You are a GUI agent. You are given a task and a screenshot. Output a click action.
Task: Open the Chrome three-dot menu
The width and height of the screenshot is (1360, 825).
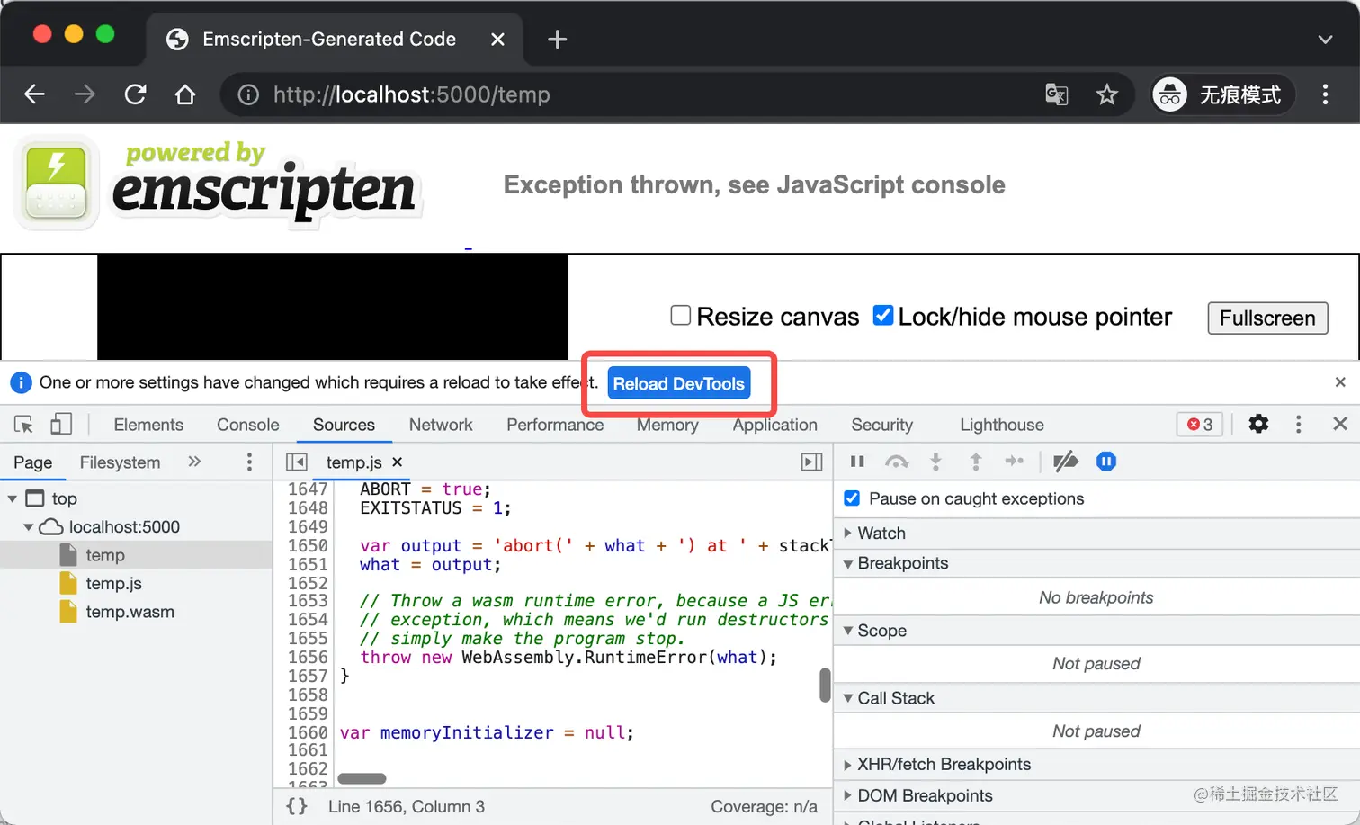click(x=1325, y=94)
